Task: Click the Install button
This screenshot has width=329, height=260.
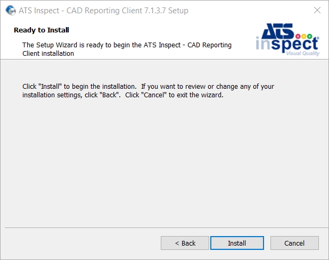Action: (237, 243)
